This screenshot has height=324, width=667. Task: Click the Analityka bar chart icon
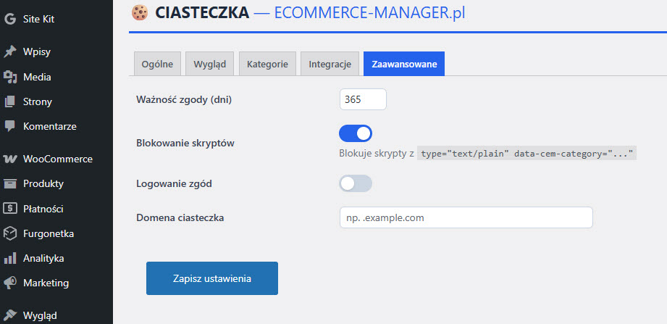coord(10,258)
